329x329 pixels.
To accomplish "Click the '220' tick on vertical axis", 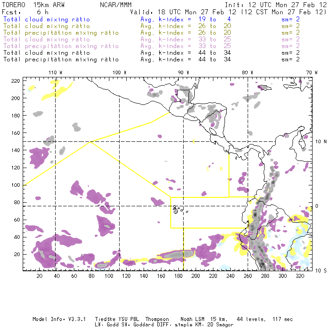I will pyautogui.click(x=16, y=81).
